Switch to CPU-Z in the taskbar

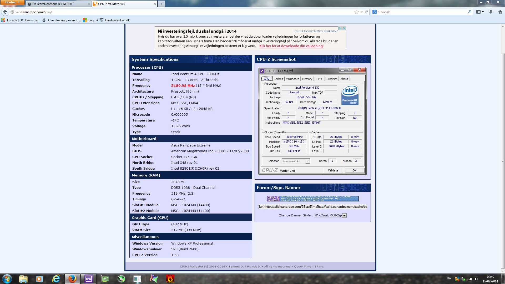pos(88,279)
